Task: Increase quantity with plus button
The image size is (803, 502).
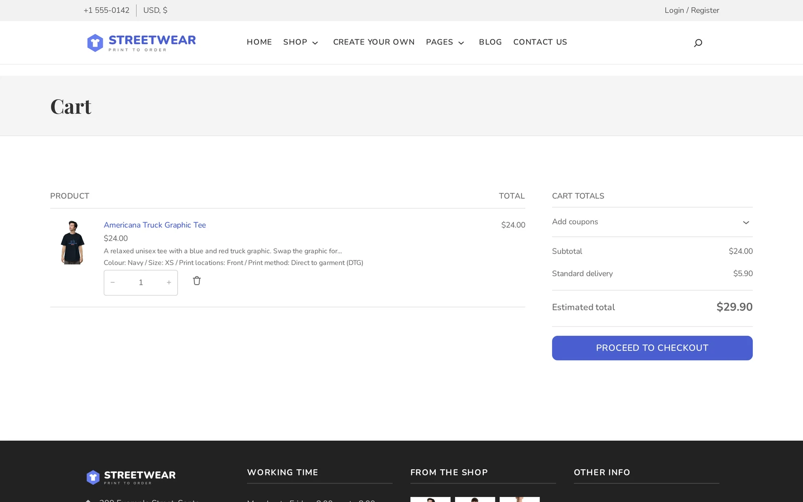Action: pyautogui.click(x=169, y=283)
